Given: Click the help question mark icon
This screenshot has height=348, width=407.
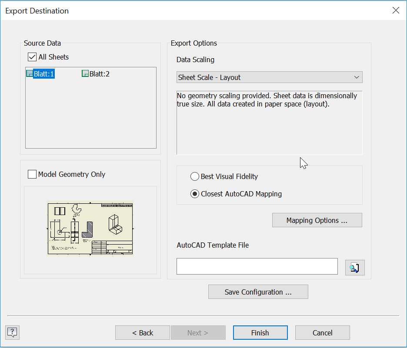Looking at the screenshot, I should 12,332.
